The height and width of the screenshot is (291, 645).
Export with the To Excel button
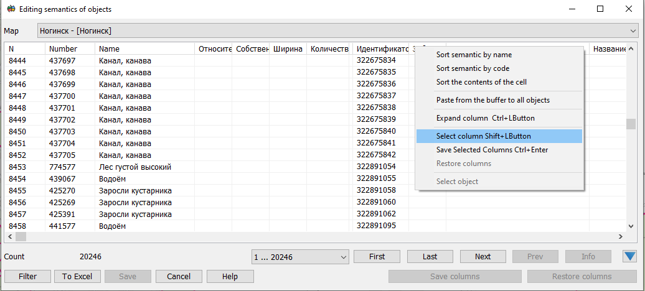pyautogui.click(x=77, y=277)
